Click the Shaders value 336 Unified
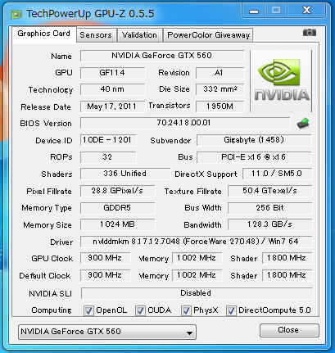The width and height of the screenshot is (335, 353). click(x=125, y=174)
